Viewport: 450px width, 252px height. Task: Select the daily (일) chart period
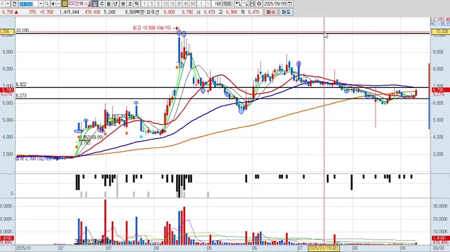tap(95, 4)
